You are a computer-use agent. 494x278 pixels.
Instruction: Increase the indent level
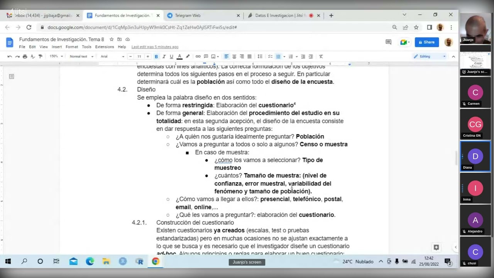click(311, 56)
